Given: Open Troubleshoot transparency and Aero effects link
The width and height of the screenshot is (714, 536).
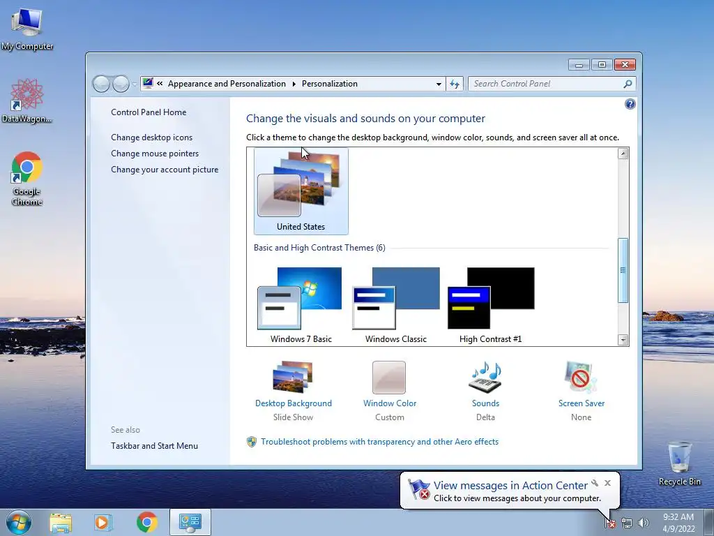Looking at the screenshot, I should pos(379,442).
